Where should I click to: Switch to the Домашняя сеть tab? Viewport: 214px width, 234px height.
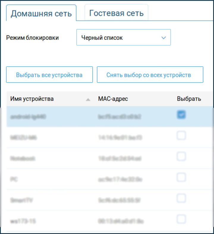(x=41, y=13)
